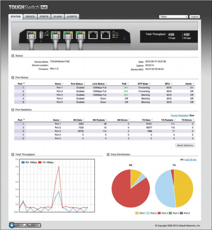Click the TX legend swatch in throughput graph
Viewport: 212px width, 230px height.
[40, 162]
